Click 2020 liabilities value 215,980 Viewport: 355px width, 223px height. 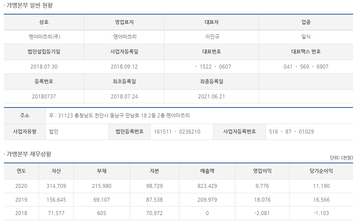(x=102, y=186)
